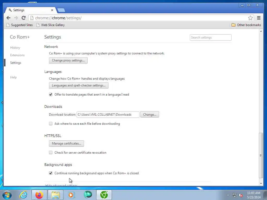Screen dimensions: 267x200
Task: Open Windows Media Player from taskbar
Action: (71, 195)
